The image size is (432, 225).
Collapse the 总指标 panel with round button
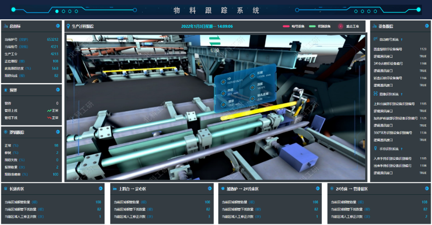tap(58, 26)
